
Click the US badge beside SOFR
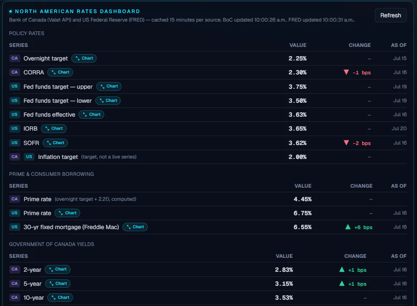coord(15,143)
